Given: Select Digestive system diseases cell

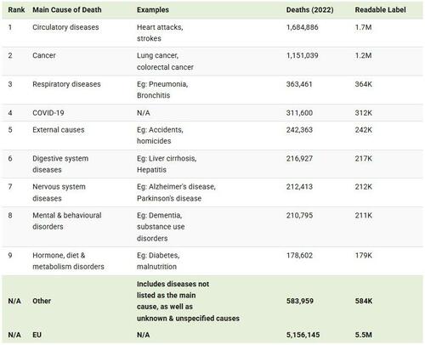Looking at the screenshot, I should [60, 164].
